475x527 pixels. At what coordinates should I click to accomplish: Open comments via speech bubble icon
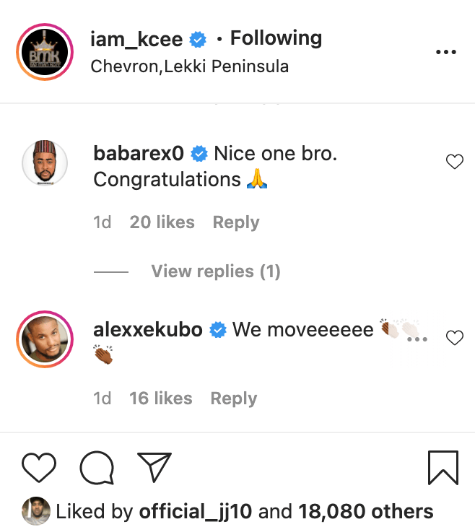[97, 468]
